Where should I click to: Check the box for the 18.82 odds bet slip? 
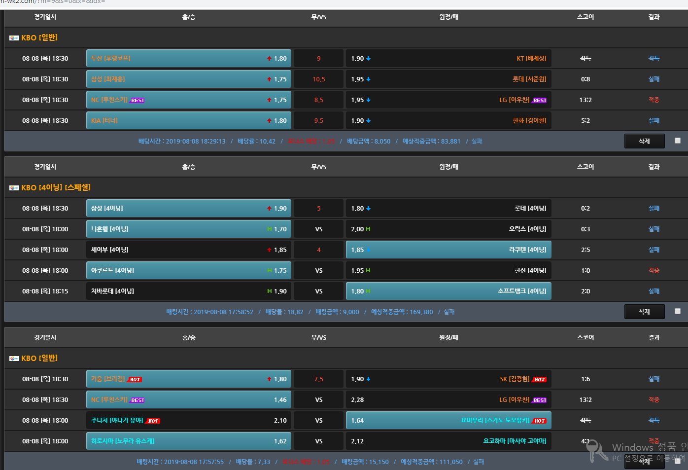pos(678,311)
